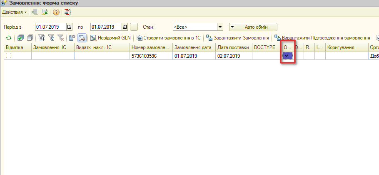The image size is (379, 175).
Task: Open help with the orange question mark
Action: point(56,12)
